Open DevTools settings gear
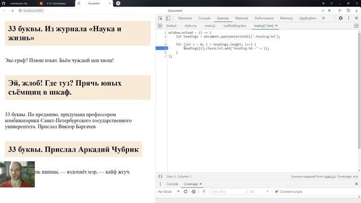Image resolution: width=361 pixels, height=203 pixels. tap(341, 18)
